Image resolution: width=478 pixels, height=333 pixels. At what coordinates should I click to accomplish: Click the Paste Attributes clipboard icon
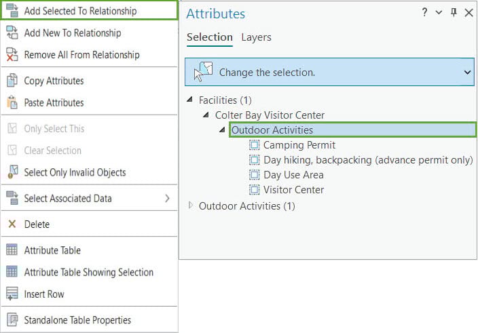coord(12,102)
